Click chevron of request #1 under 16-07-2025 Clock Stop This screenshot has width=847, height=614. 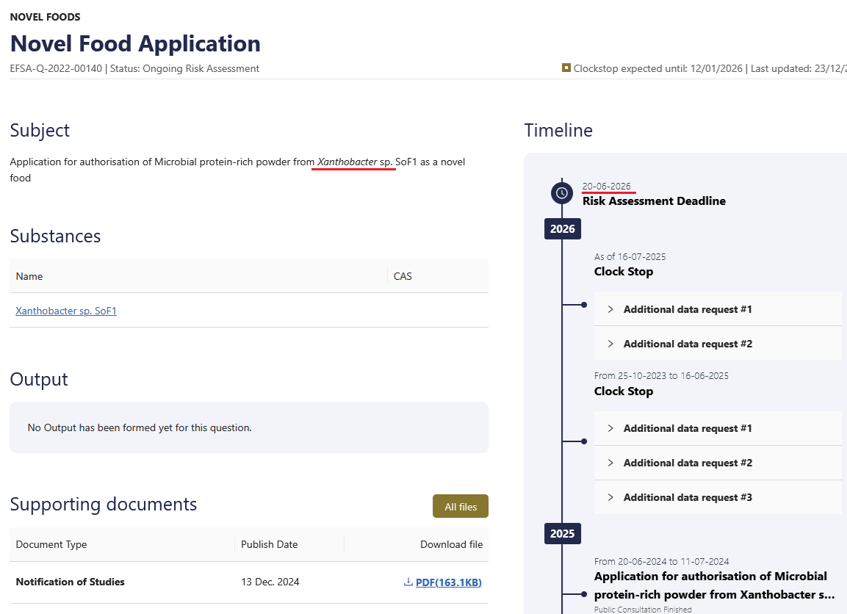610,309
